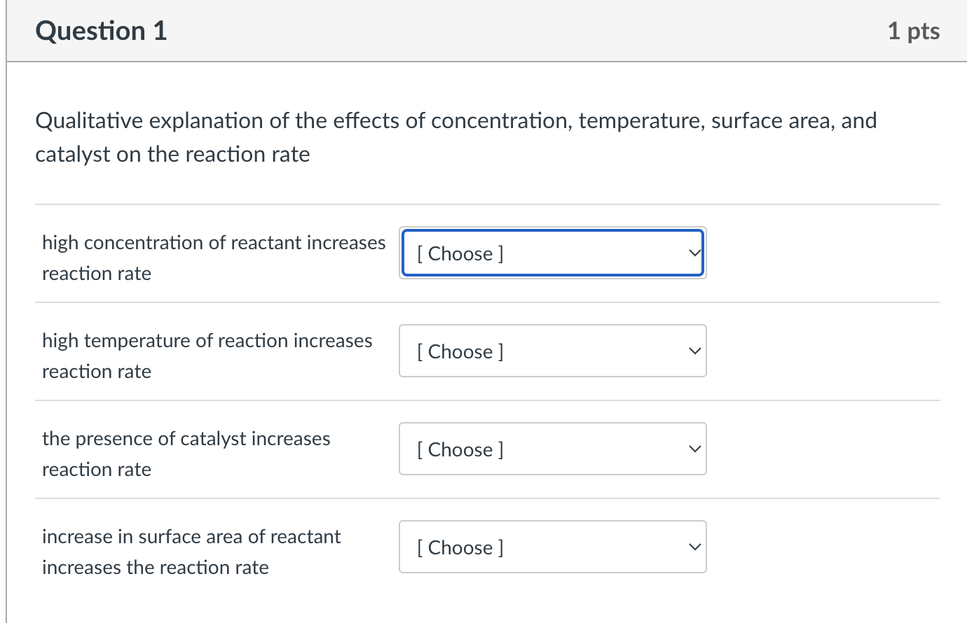Image resolution: width=967 pixels, height=623 pixels.
Task: Click the high temperature prompt text
Action: point(207,356)
